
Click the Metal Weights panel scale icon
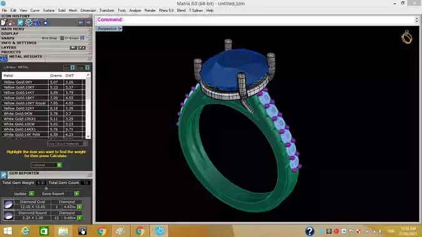tap(4, 58)
